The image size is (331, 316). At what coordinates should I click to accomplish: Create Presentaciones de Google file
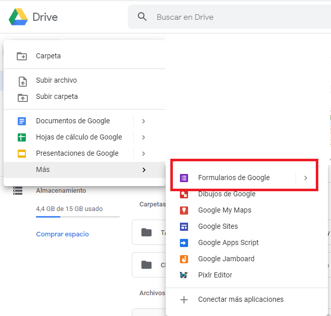[77, 153]
